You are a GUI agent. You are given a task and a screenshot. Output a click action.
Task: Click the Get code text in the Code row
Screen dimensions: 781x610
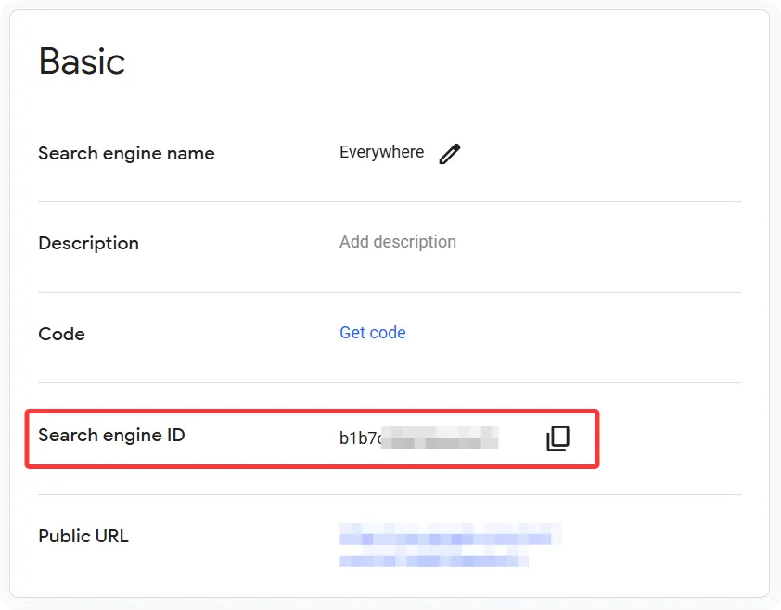[x=372, y=333]
